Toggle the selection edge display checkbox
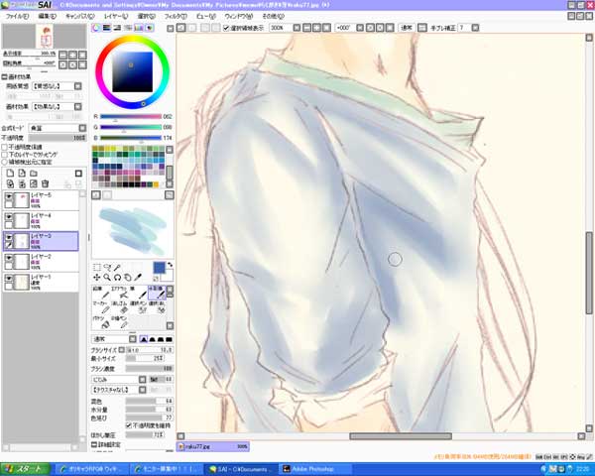The height and width of the screenshot is (476, 595). pyautogui.click(x=226, y=28)
